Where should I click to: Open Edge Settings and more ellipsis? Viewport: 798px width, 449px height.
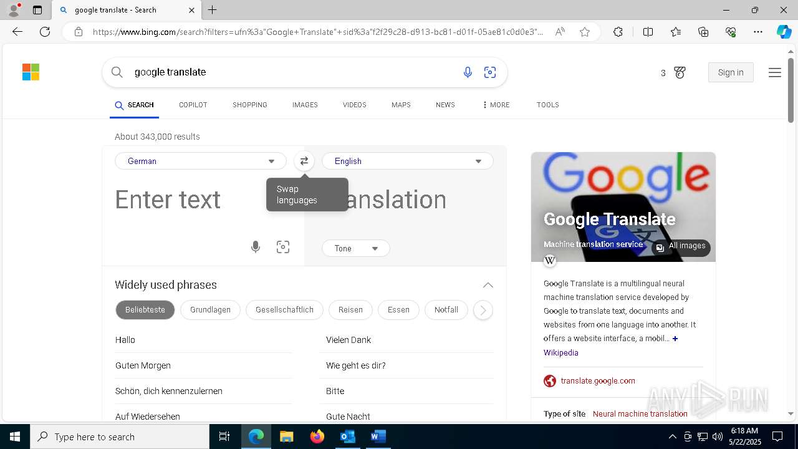[x=758, y=32]
